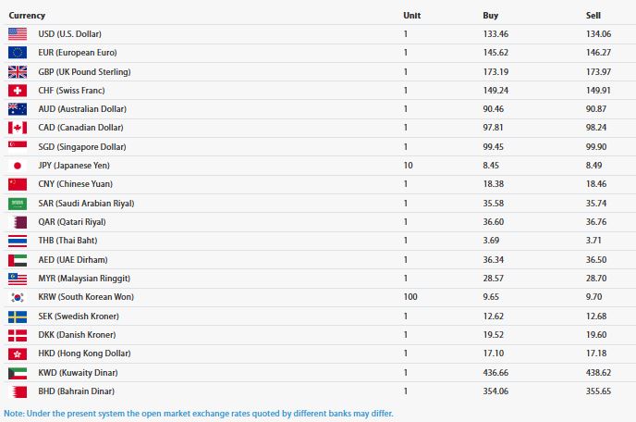Viewport: 636px width, 422px height.
Task: Click the Saudi Arabian green flag
Action: [18, 204]
